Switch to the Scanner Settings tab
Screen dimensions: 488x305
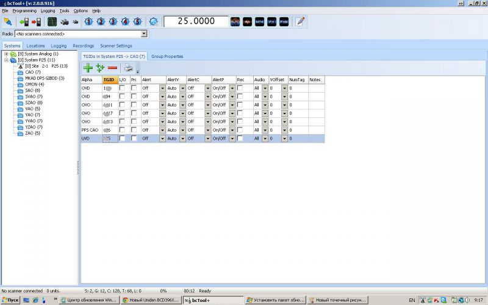[116, 46]
